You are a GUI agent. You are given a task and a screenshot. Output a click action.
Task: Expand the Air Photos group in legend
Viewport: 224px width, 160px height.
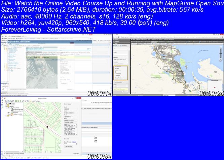(5, 116)
